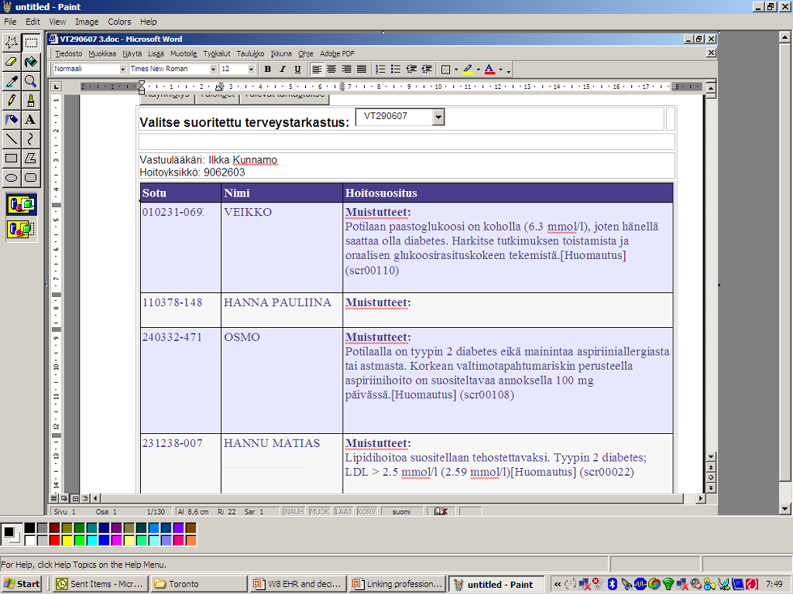Screen dimensions: 793x594
Task: Open Paint's Image menu
Action: [x=87, y=22]
